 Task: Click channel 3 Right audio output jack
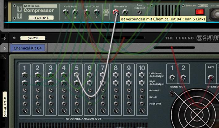(51, 83)
